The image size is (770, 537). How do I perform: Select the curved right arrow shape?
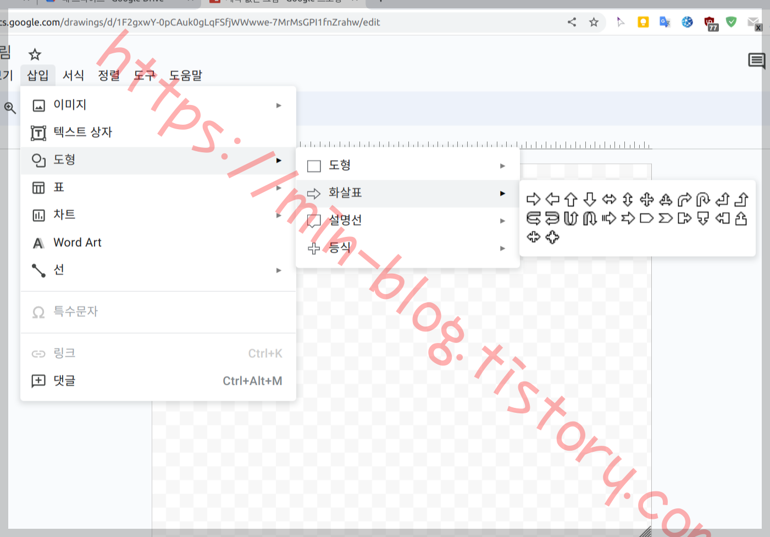[533, 218]
